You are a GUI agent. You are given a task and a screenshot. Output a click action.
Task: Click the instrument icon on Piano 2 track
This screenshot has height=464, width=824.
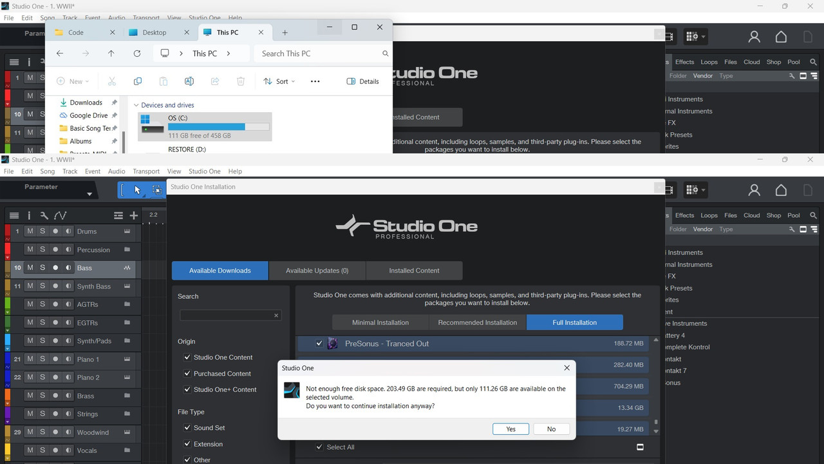click(x=127, y=377)
